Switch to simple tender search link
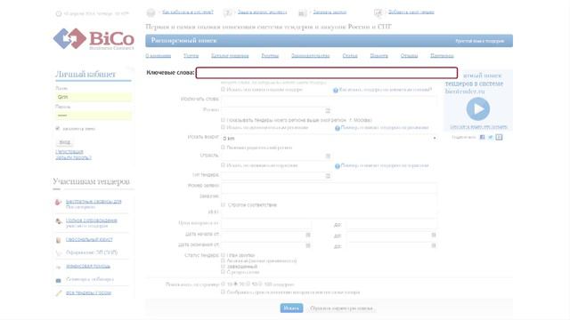The image size is (570, 320). [x=479, y=41]
